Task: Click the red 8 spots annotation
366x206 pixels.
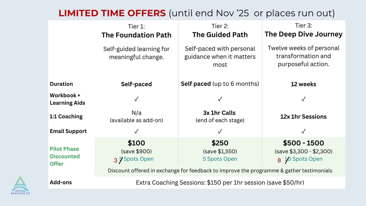Action: 279,161
